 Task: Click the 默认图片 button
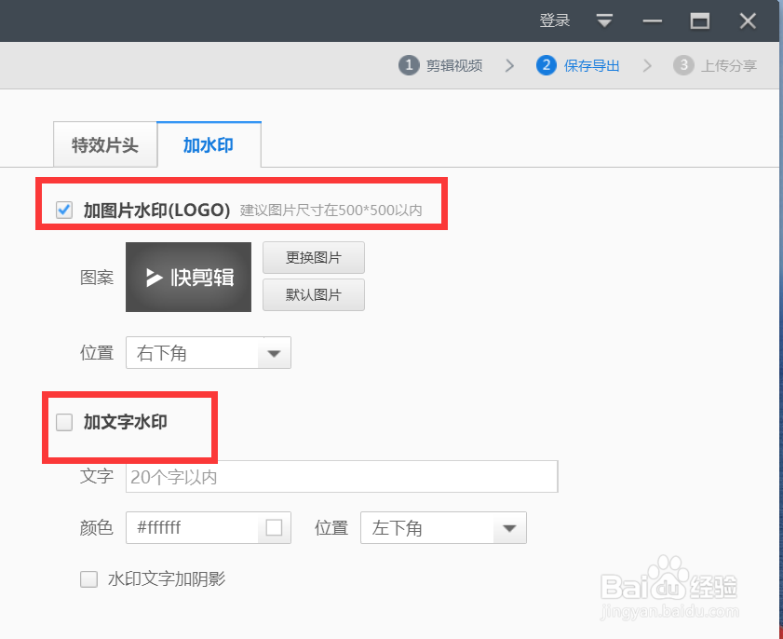pyautogui.click(x=313, y=294)
